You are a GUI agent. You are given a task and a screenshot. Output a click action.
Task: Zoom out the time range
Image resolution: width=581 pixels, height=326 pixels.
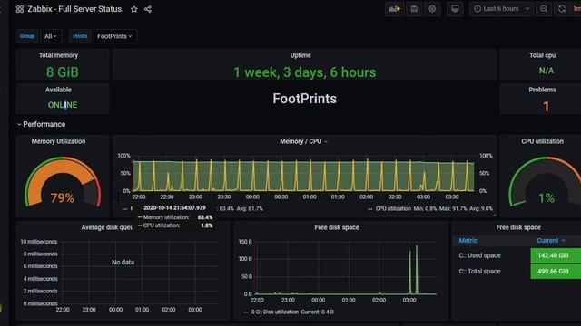point(544,9)
